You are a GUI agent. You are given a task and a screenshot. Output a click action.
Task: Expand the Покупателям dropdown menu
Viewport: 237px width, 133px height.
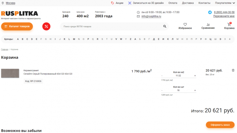point(225,3)
